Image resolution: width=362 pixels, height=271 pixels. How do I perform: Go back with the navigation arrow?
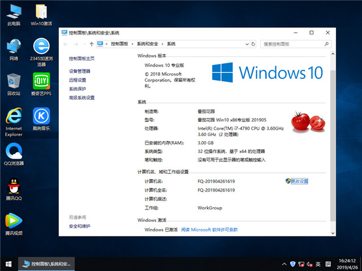(x=66, y=44)
